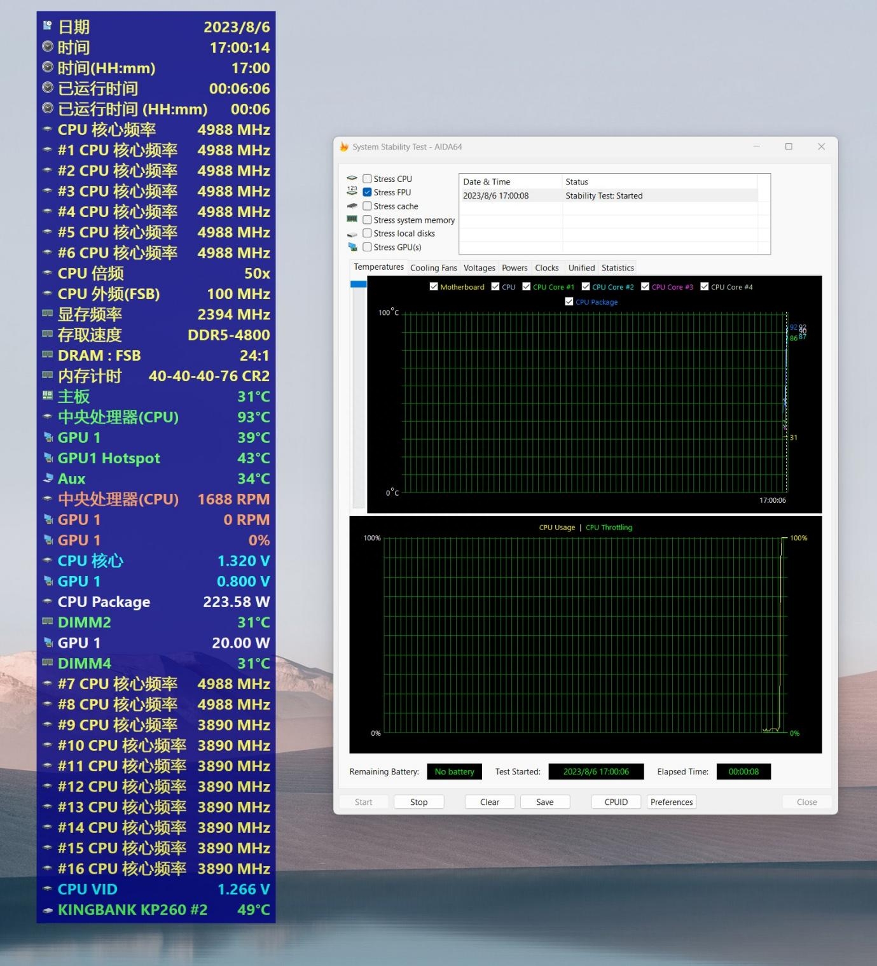Viewport: 877px width, 966px height.
Task: Click the calendar icon next to 日期 in the sensor panel
Action: click(x=47, y=26)
